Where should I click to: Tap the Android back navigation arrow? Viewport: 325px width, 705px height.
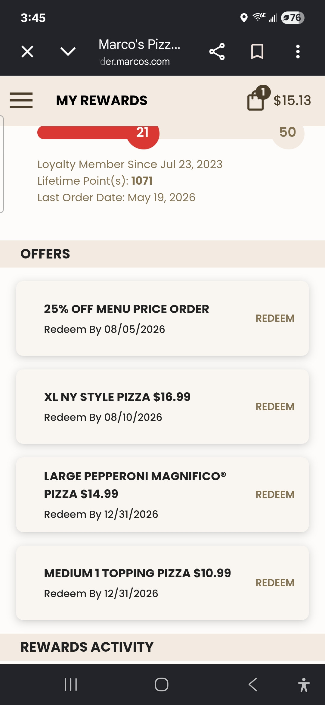(x=253, y=685)
